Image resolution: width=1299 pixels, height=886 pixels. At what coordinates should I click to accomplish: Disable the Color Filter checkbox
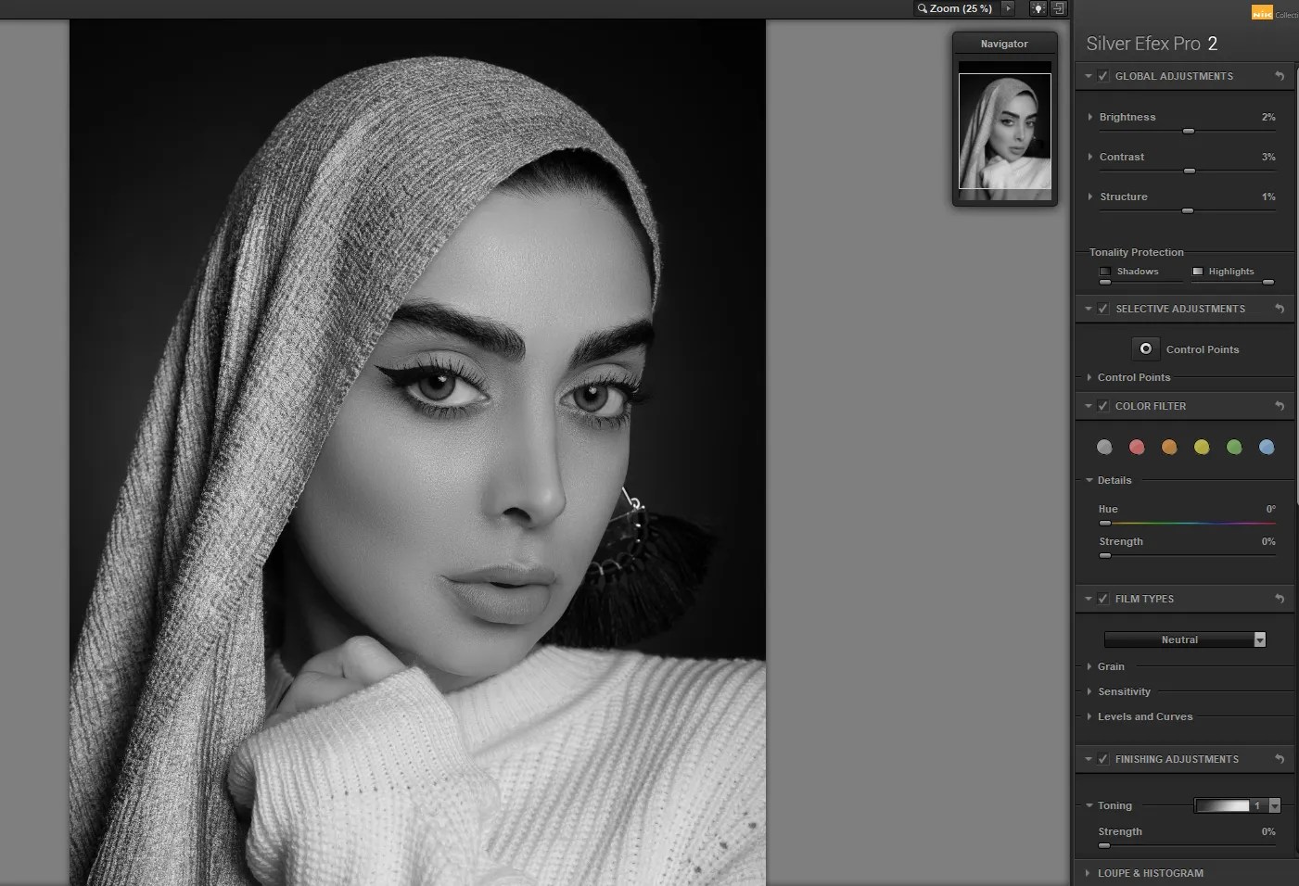point(1102,406)
